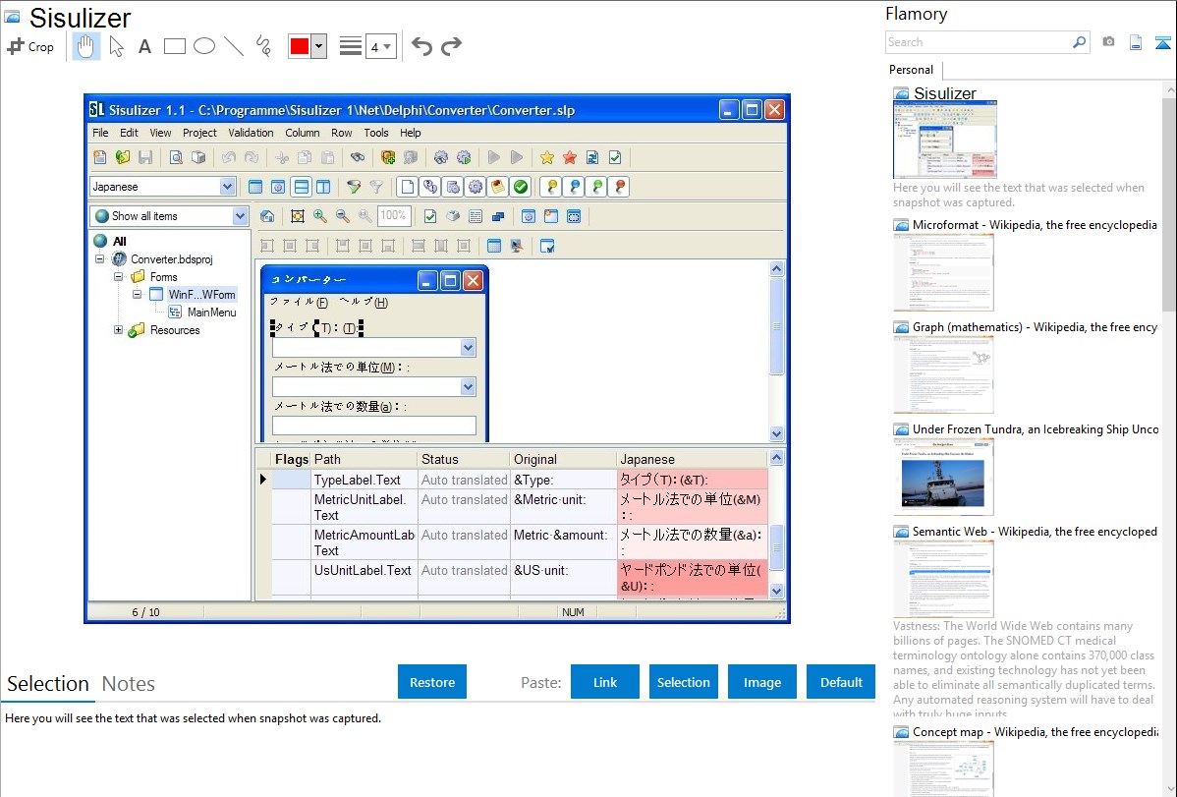This screenshot has width=1177, height=797.
Task: Toggle the green pin status filter
Action: [x=597, y=187]
